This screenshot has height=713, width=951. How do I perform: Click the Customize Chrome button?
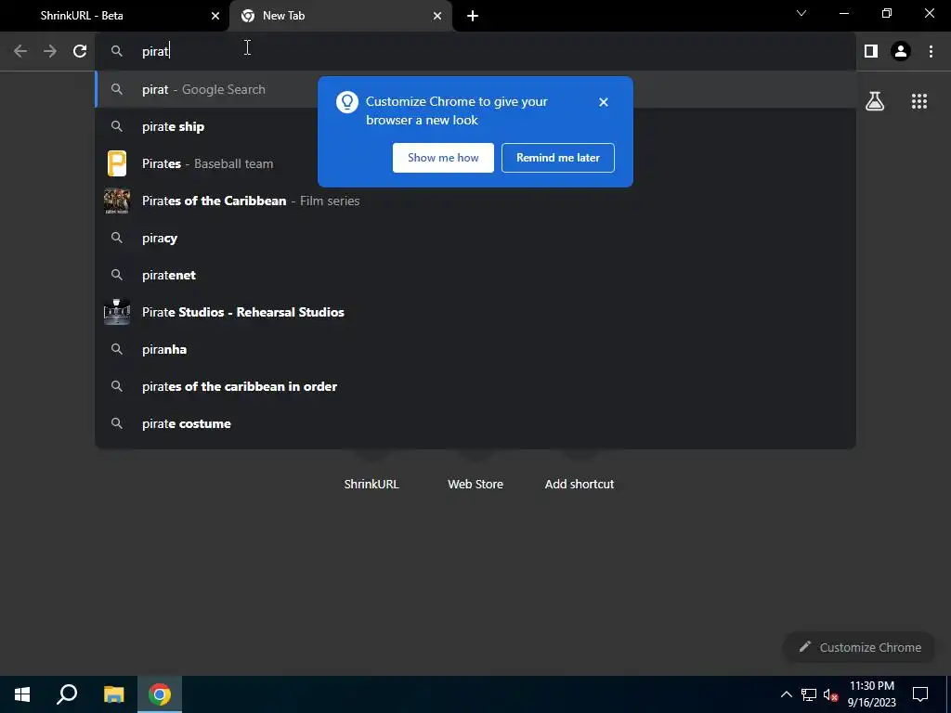click(x=859, y=647)
